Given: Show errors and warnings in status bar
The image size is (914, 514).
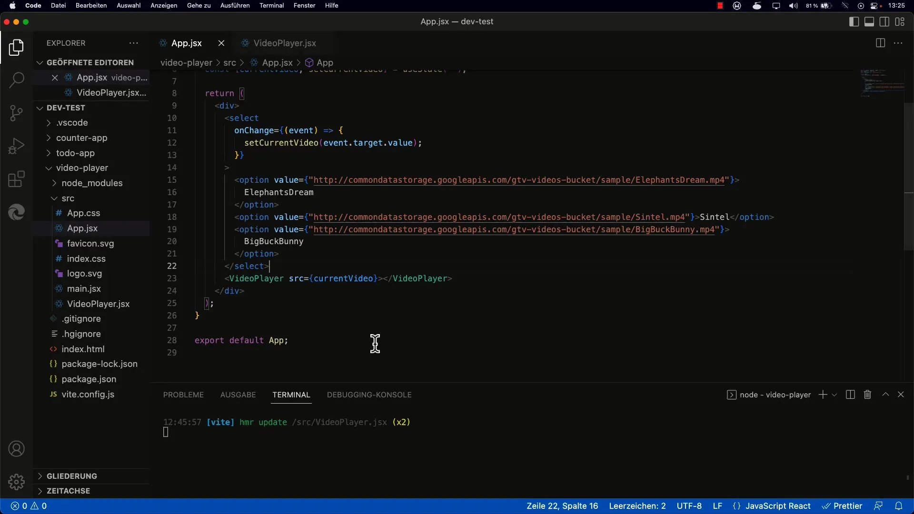Looking at the screenshot, I should coord(29,506).
